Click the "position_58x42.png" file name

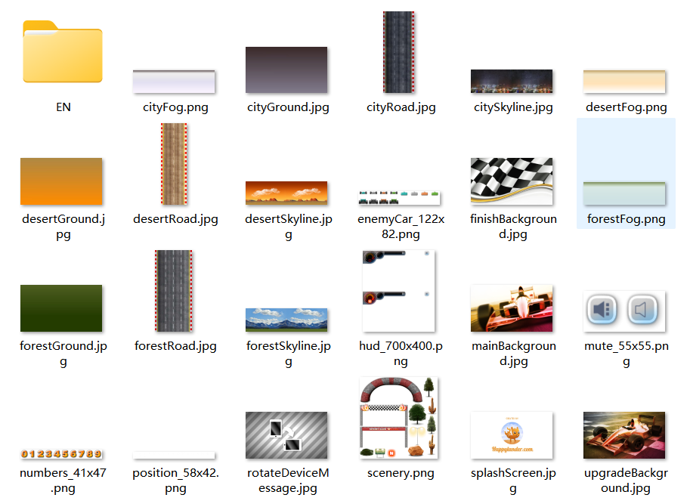point(175,481)
